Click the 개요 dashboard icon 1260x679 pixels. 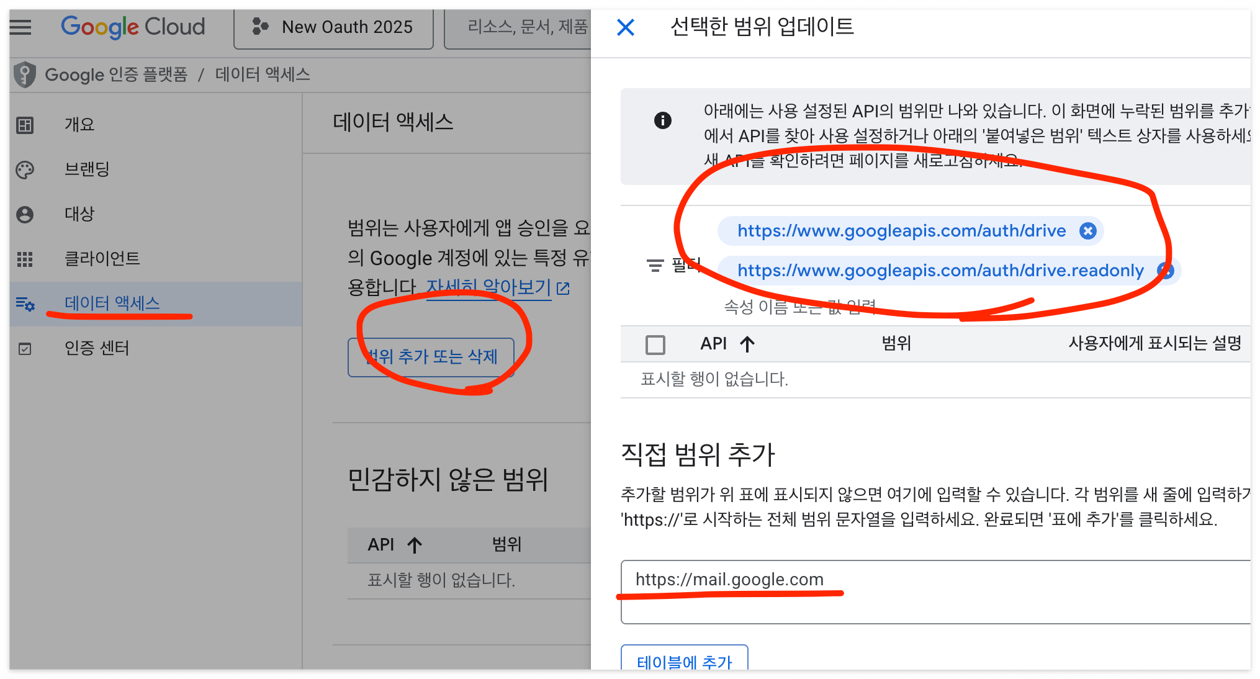tap(25, 125)
